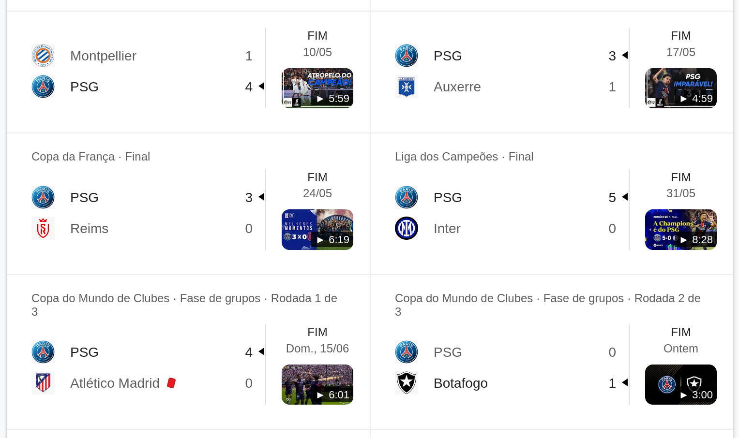This screenshot has height=438, width=739.
Task: Open Copa da França Final label
Action: click(x=91, y=157)
